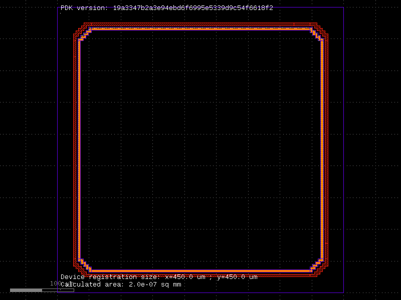Click the inner dark canvas region

tap(200, 150)
